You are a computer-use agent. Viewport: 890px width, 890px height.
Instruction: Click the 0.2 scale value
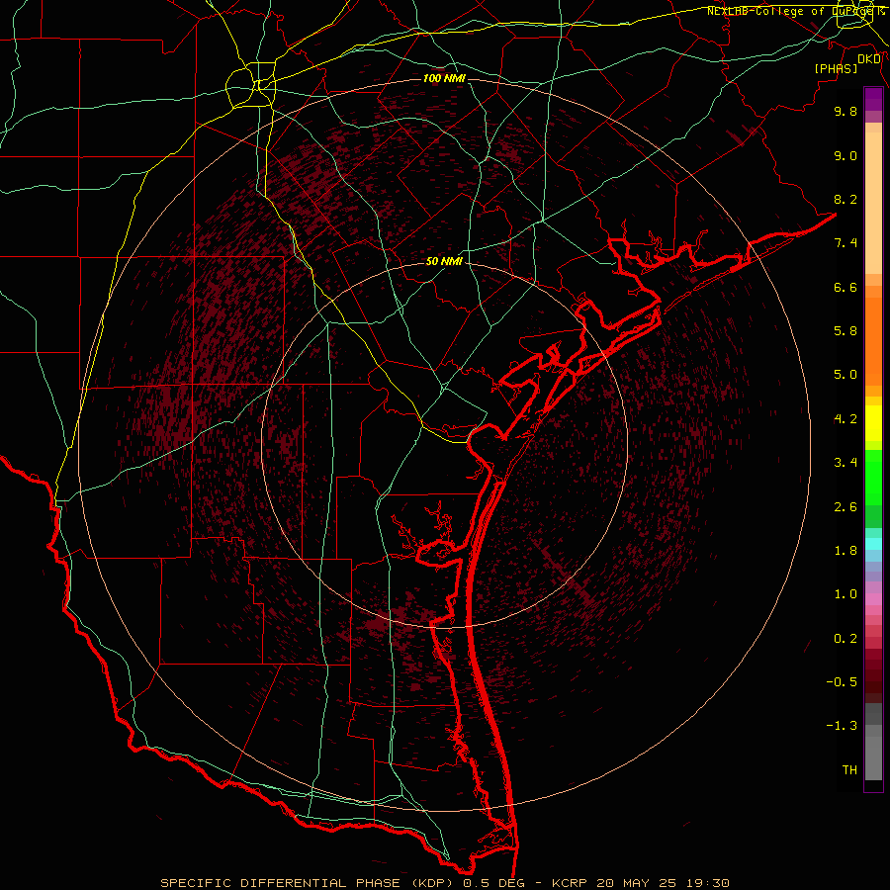coord(845,639)
